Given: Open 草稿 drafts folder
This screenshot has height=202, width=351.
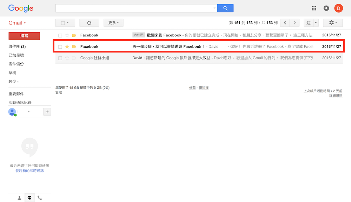Looking at the screenshot, I should tap(12, 72).
